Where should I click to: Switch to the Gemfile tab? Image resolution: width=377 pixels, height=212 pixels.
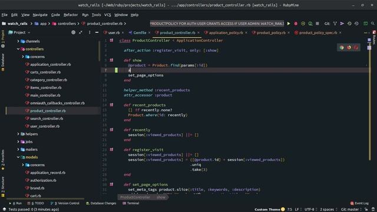(x=140, y=33)
